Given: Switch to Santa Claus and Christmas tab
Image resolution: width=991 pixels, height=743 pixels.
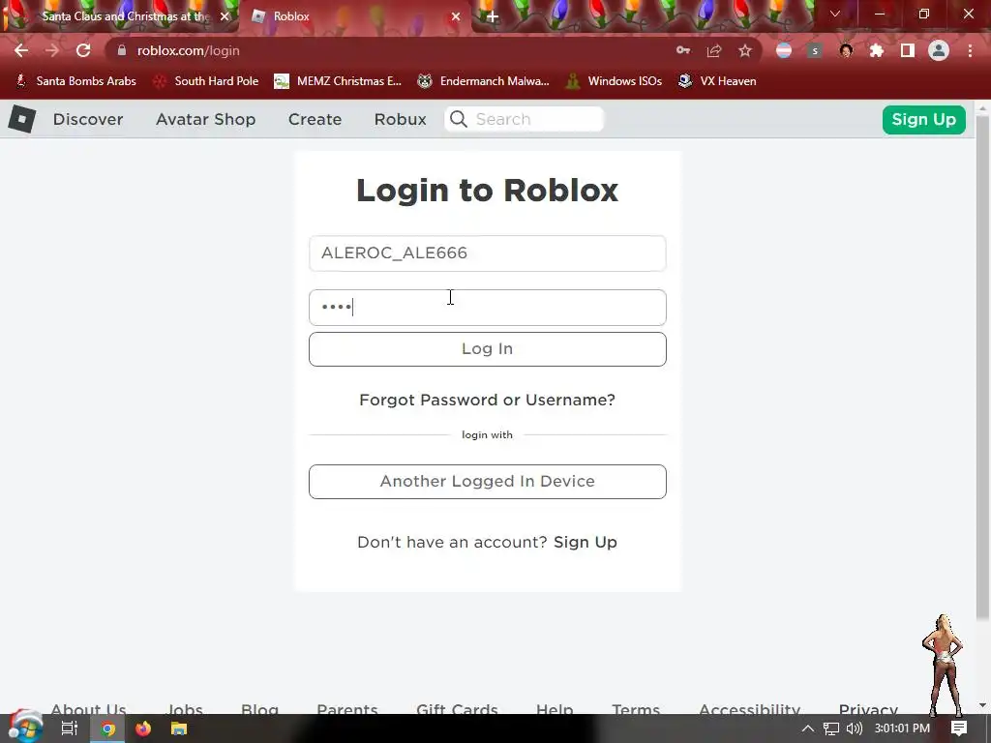Looking at the screenshot, I should pos(120,16).
